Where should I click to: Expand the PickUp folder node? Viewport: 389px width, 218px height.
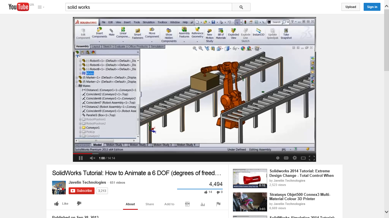(x=80, y=132)
